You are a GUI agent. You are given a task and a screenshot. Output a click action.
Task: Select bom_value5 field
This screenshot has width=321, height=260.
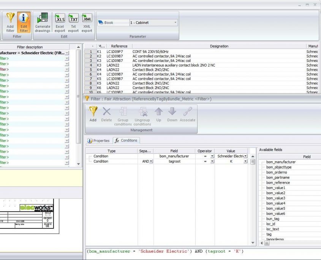[x=275, y=208]
